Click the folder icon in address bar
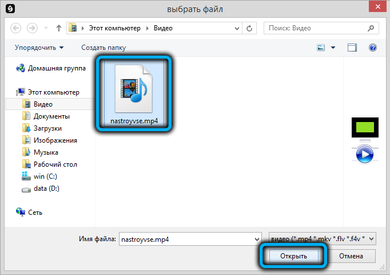390x275 pixels. click(x=73, y=28)
